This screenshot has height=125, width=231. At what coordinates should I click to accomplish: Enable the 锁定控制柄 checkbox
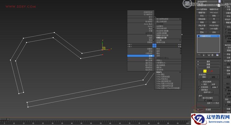[201, 82]
